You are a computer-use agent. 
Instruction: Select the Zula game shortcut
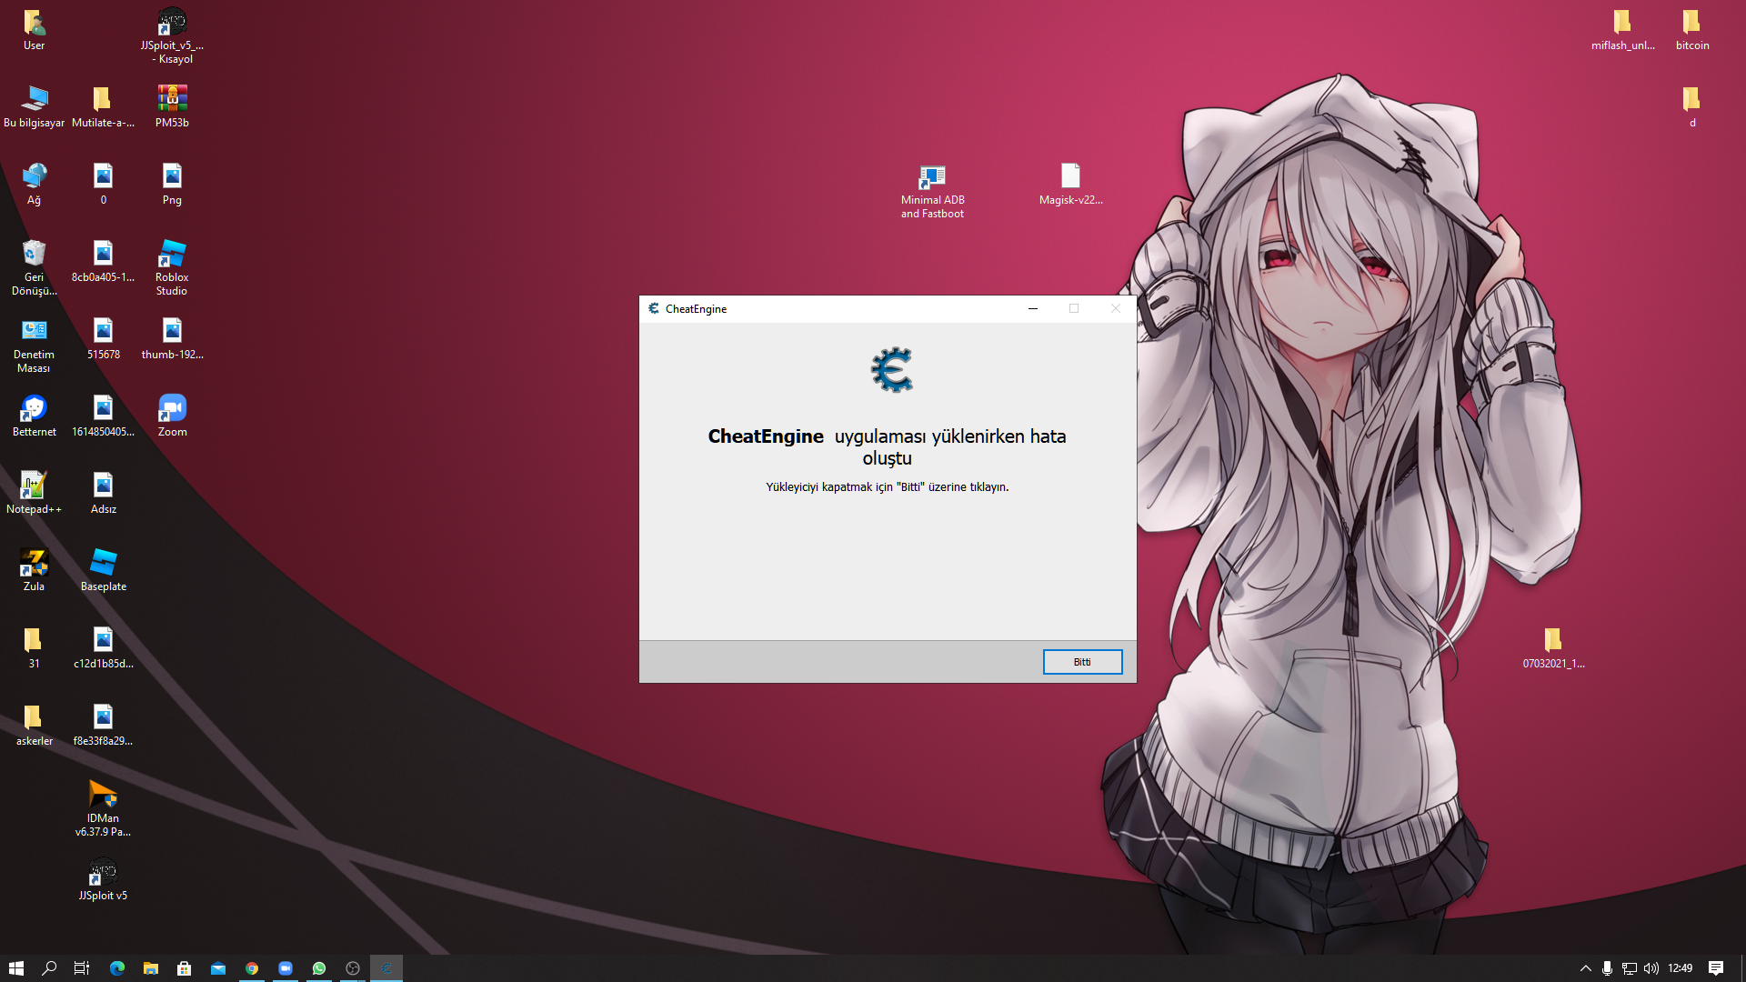(34, 564)
